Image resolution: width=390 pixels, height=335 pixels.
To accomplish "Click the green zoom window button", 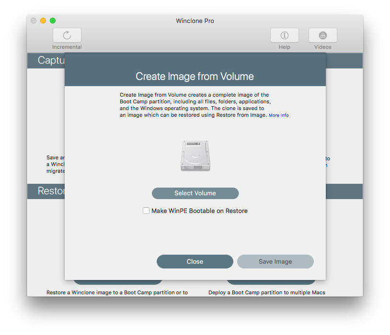I will coord(53,21).
